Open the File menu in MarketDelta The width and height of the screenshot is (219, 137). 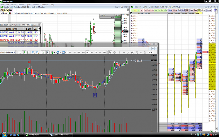coord(2,5)
